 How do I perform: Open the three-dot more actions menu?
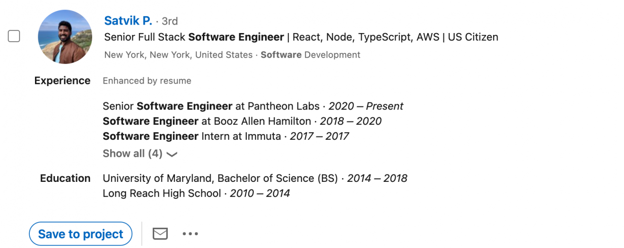190,233
